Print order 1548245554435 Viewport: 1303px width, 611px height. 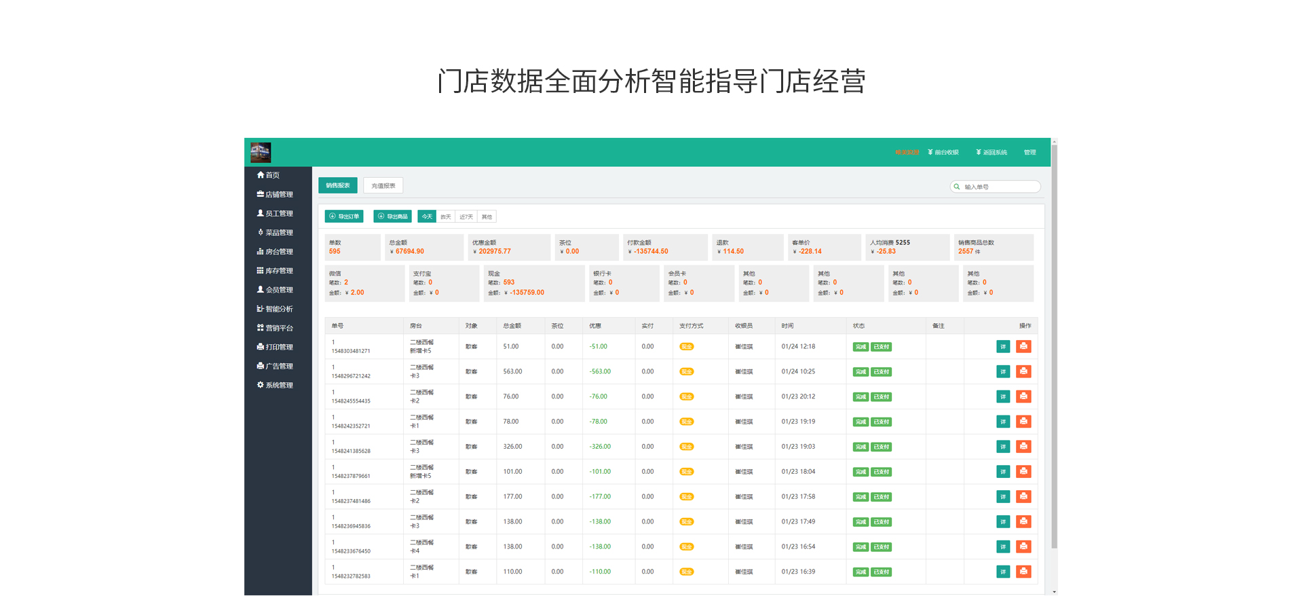pyautogui.click(x=1023, y=396)
